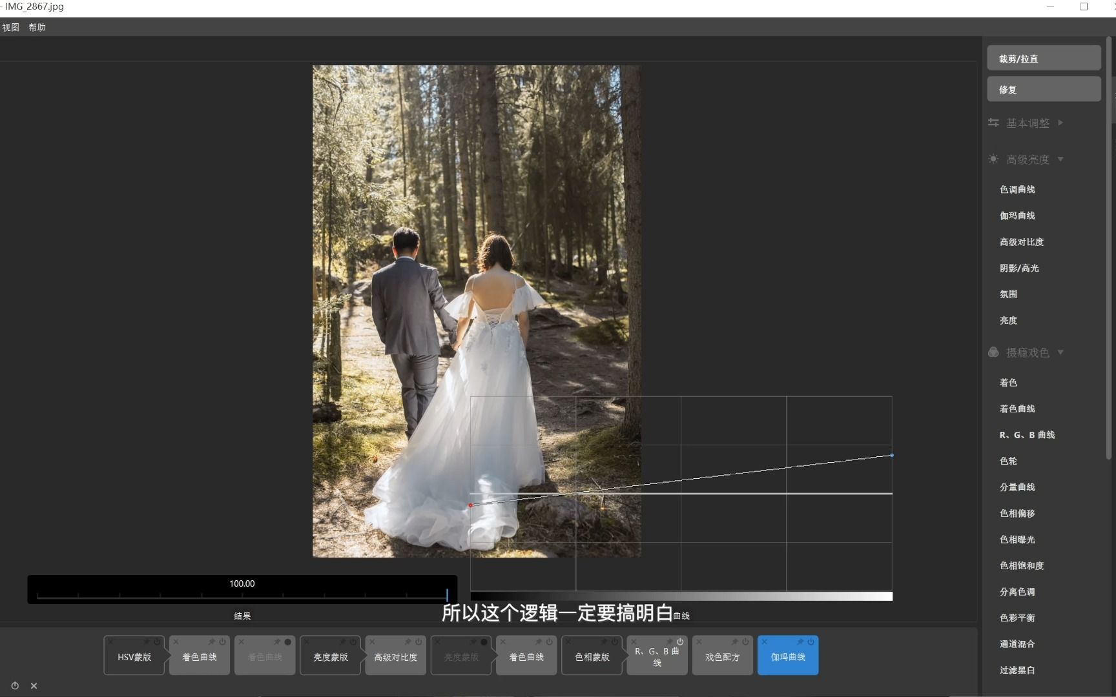Open the 视图 menu

point(10,27)
